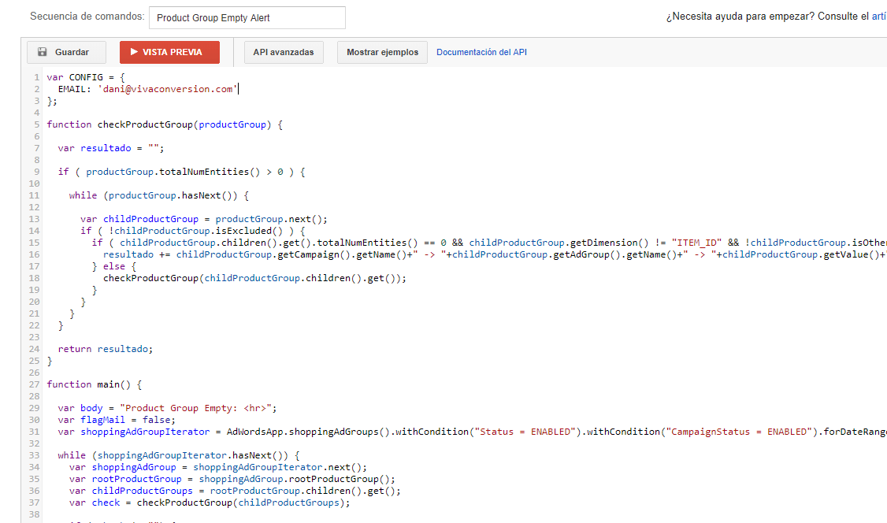Click 'function main() {' declaration
The image size is (887, 523).
tap(94, 384)
